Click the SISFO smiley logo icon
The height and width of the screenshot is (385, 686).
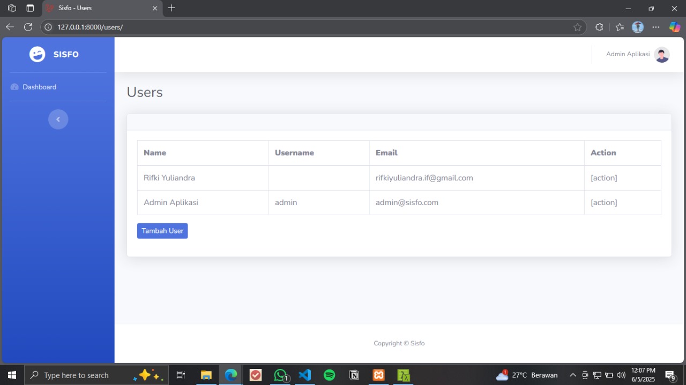tap(37, 54)
